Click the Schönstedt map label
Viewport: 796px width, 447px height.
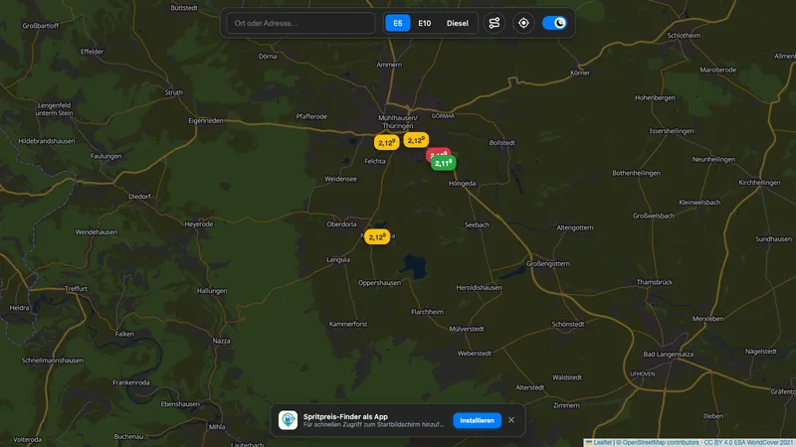coord(567,324)
